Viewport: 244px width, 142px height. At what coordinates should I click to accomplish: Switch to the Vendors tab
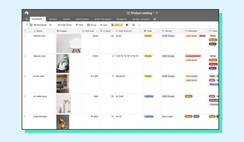pos(53,19)
